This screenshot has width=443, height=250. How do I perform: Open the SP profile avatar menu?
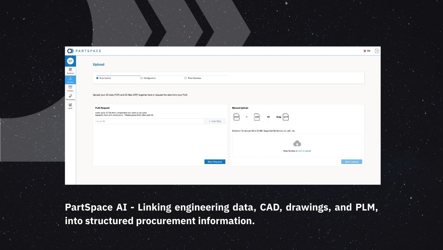[70, 61]
